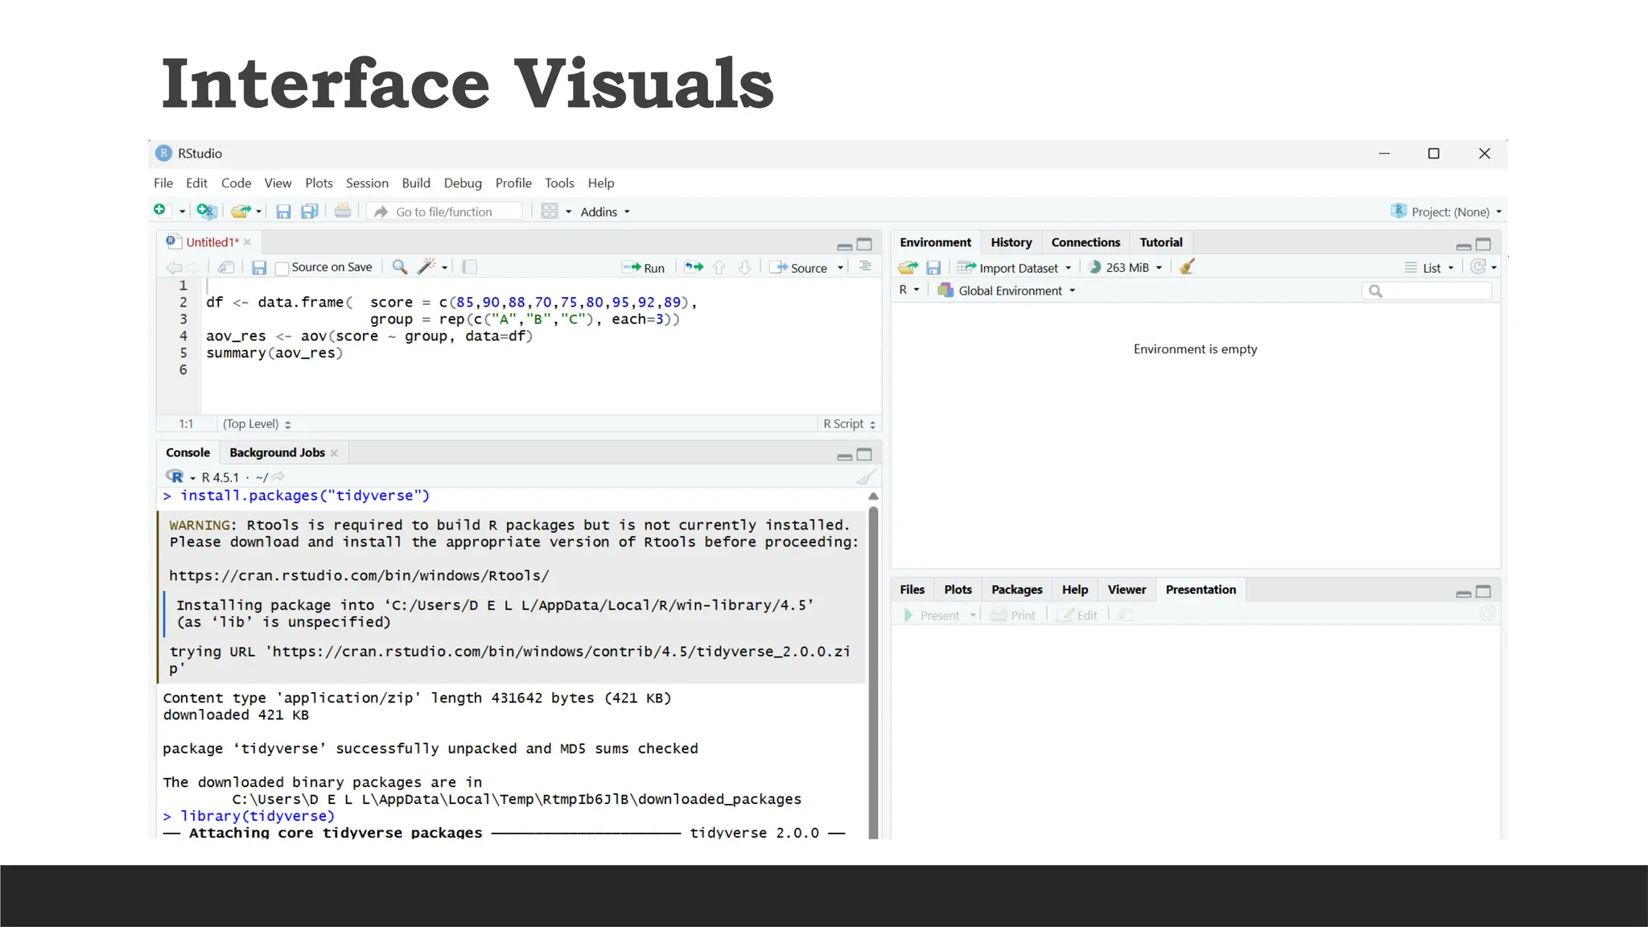
Task: Save the Untitled1 script via editor toolbar
Action: (x=259, y=267)
